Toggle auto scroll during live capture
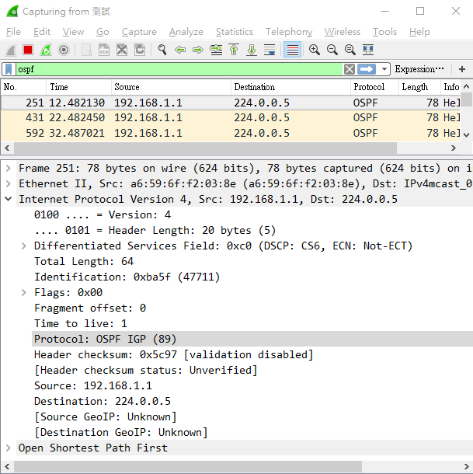This screenshot has width=473, height=474. pyautogui.click(x=270, y=50)
